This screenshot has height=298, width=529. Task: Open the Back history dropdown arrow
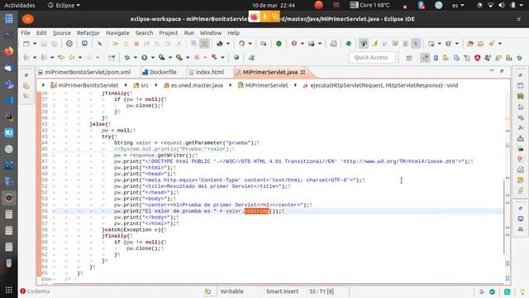point(80,57)
